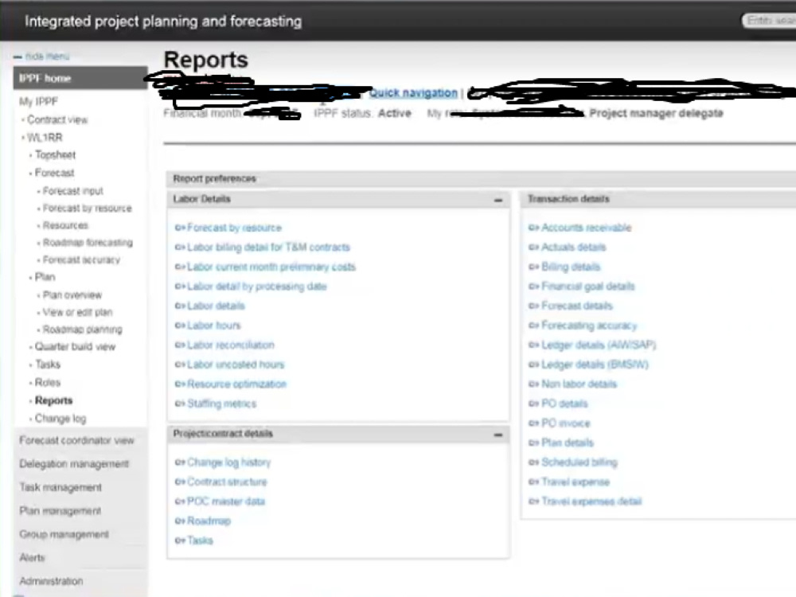The width and height of the screenshot is (796, 597).
Task: Open Forecast details report
Action: coord(576,306)
